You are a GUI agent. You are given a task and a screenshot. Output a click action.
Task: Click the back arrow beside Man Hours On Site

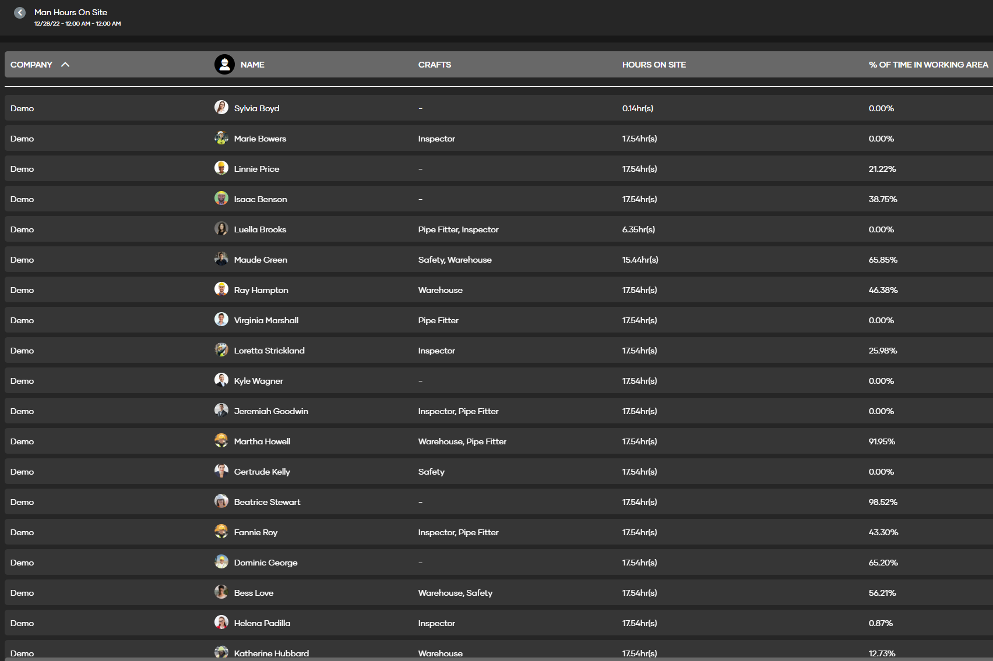pyautogui.click(x=20, y=13)
